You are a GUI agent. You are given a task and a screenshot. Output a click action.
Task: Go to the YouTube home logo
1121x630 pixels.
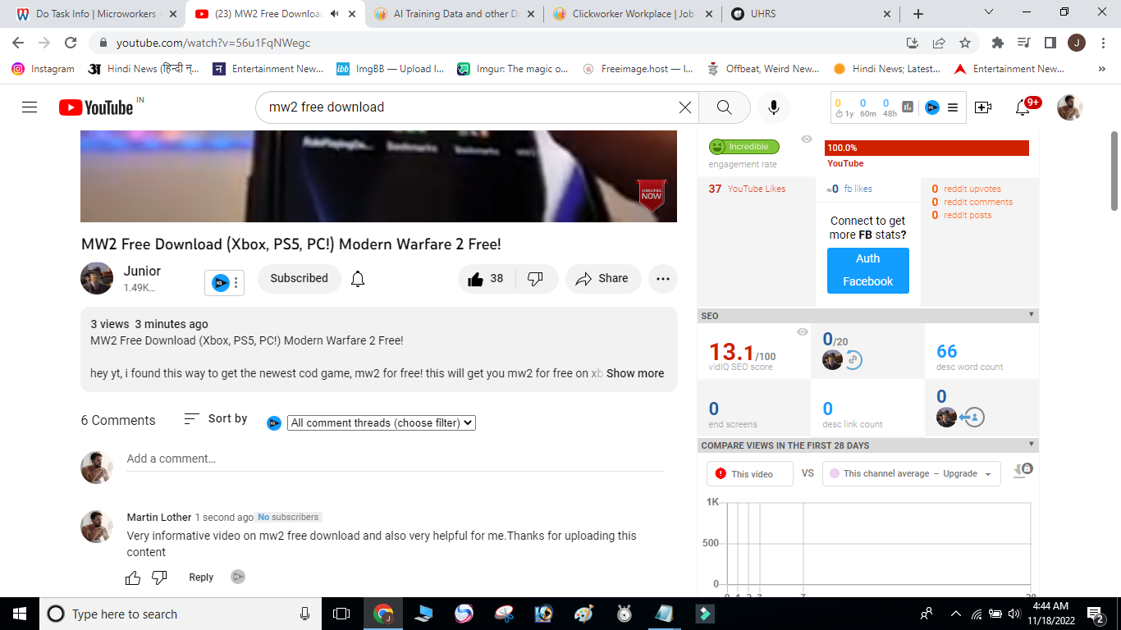pos(96,107)
